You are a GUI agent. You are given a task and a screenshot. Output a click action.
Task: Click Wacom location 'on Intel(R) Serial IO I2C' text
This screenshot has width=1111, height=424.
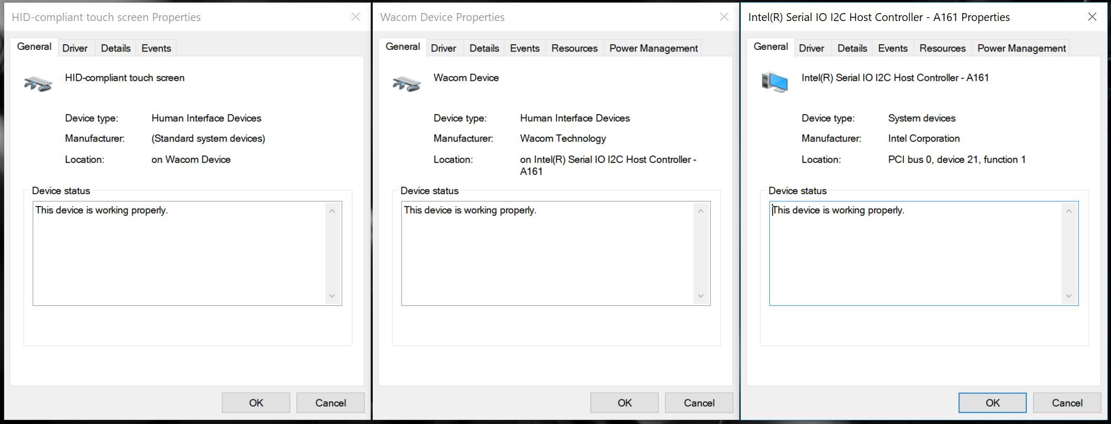point(608,165)
